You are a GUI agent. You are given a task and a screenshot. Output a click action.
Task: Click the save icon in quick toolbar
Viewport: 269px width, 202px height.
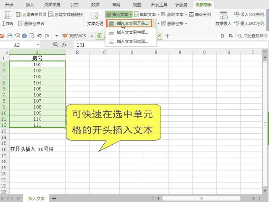coord(10,36)
